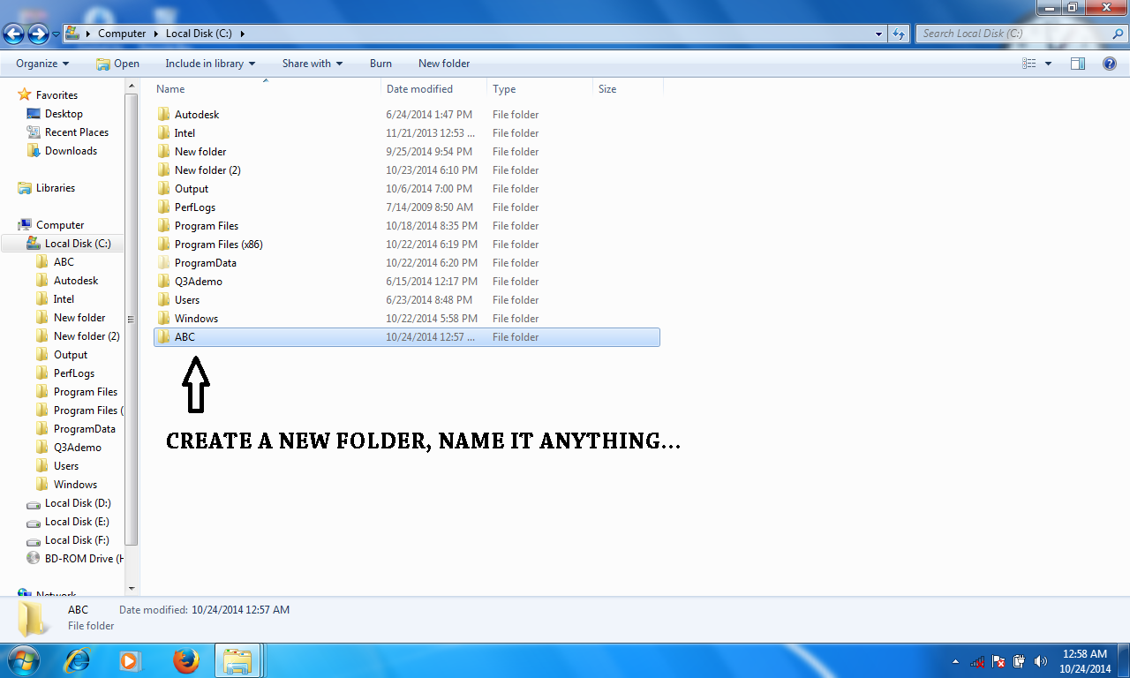
Task: Open the address bar history dropdown
Action: [x=878, y=34]
